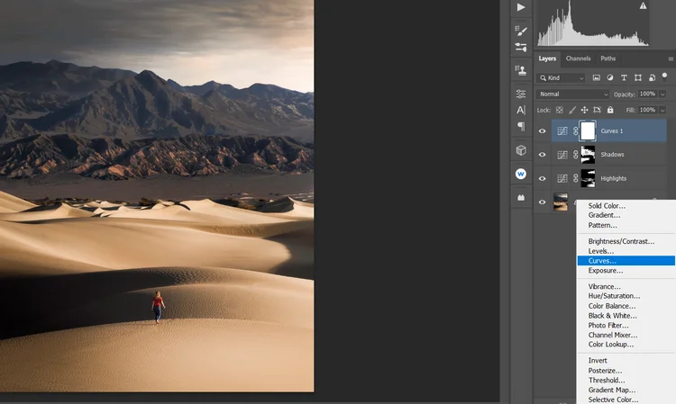The image size is (676, 404).
Task: Open the 3D cube panel icon
Action: 521,150
